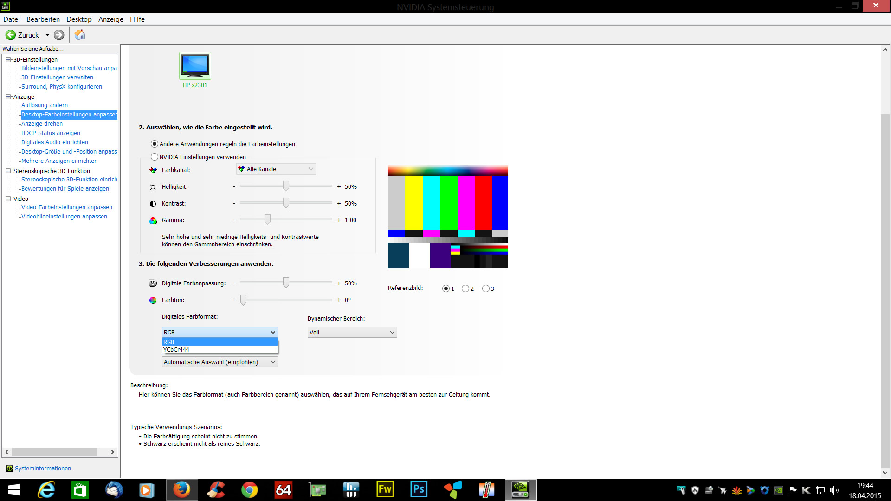Open Firefox from the taskbar
891x501 pixels.
coord(181,489)
